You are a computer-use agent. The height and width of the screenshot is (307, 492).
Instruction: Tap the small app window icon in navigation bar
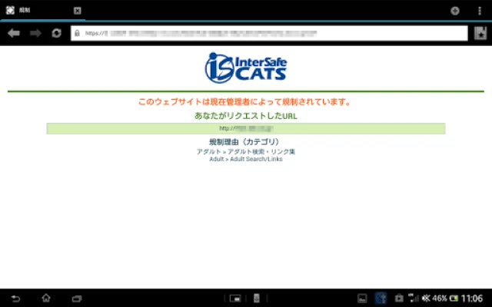[x=236, y=298]
